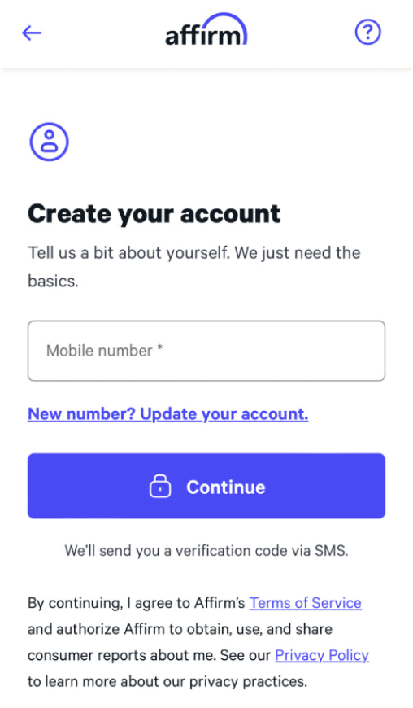Viewport: 413px width, 708px height.
Task: Open the Terms of Service link
Action: [306, 603]
